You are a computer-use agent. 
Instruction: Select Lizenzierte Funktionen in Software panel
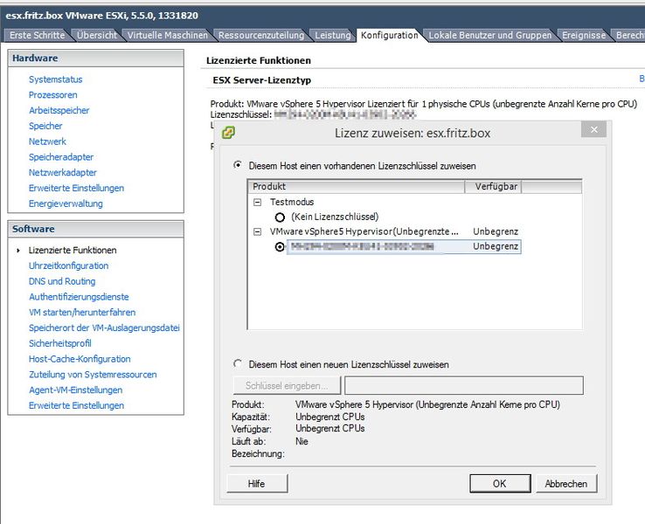[73, 251]
